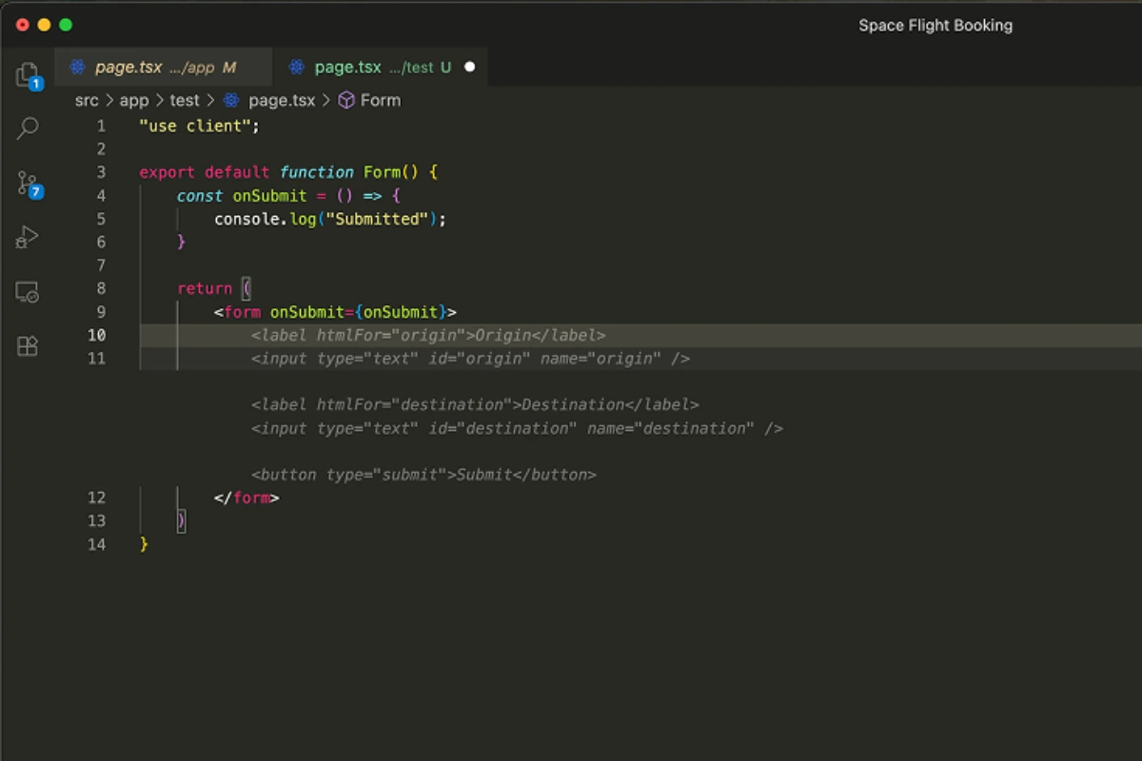Select 'app' in the breadcrumb
1142x761 pixels.
point(134,100)
